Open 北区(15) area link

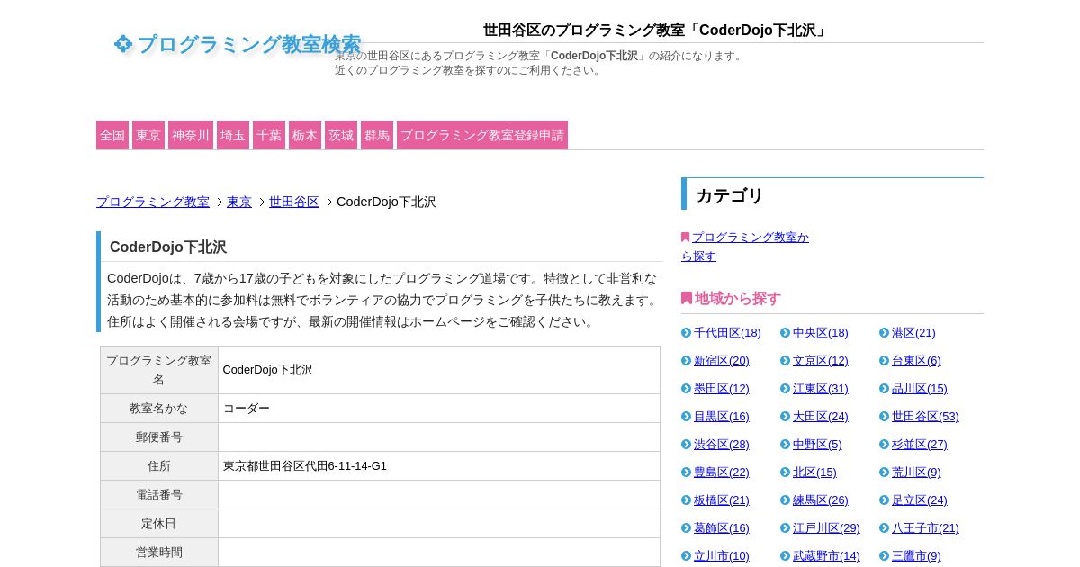(x=814, y=472)
